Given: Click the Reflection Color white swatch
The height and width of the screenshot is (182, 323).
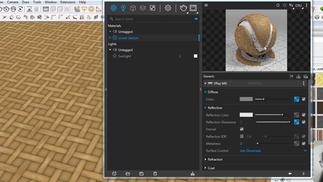Looking at the screenshot, I should click(x=246, y=115).
